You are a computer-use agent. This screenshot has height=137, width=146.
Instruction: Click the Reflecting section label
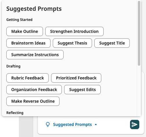click(x=15, y=113)
